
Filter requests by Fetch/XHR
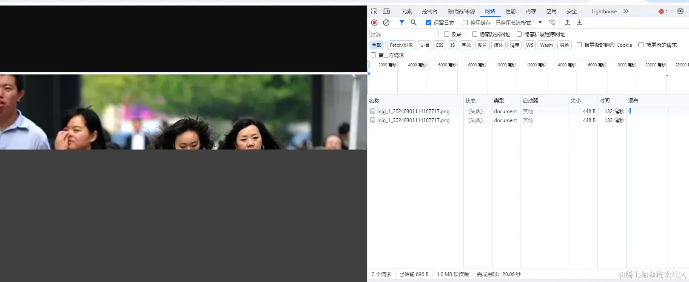pos(401,45)
